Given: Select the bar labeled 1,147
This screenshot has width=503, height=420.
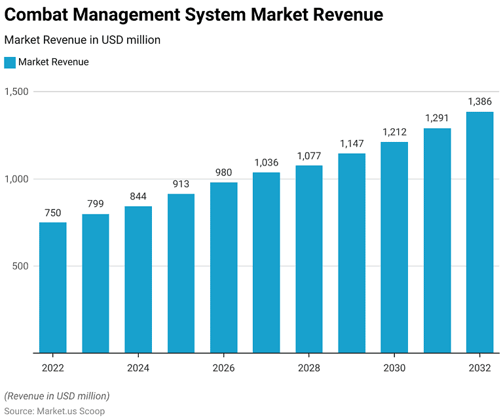Looking at the screenshot, I should [352, 253].
